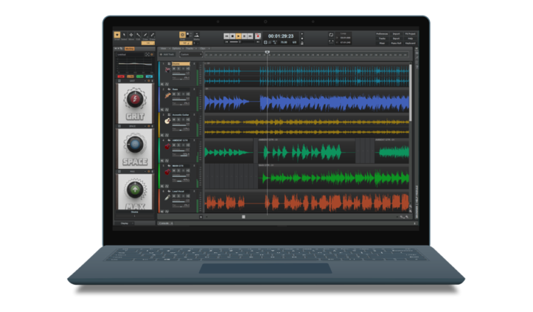Screen dimensions: 533x312
Task: Click the Preferences button
Action: [x=382, y=33]
